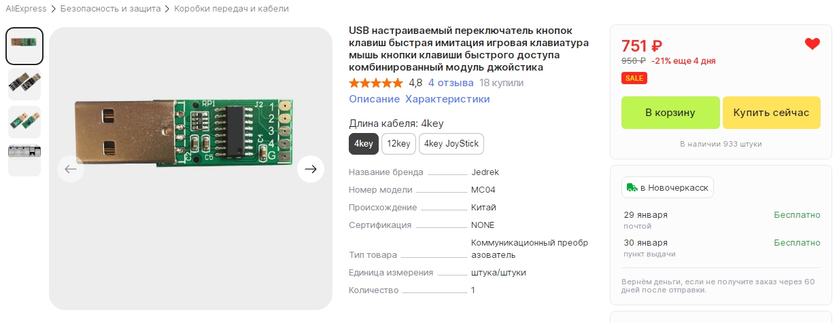Choose the 12key variant option
This screenshot has height=323, width=839.
398,144
